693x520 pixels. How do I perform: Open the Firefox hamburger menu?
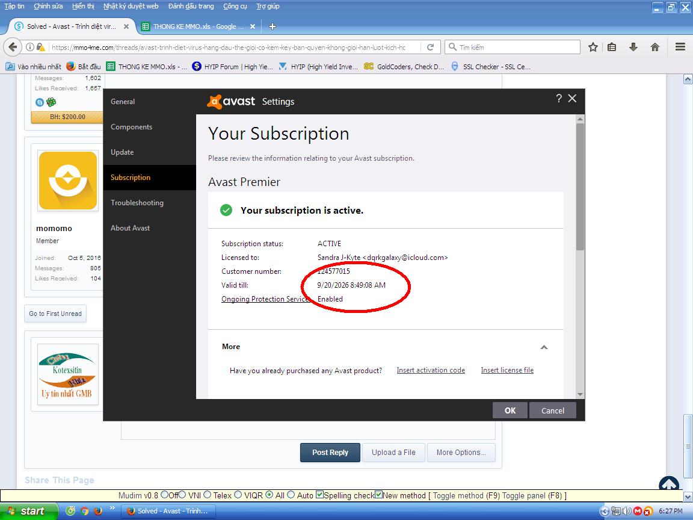pyautogui.click(x=680, y=47)
